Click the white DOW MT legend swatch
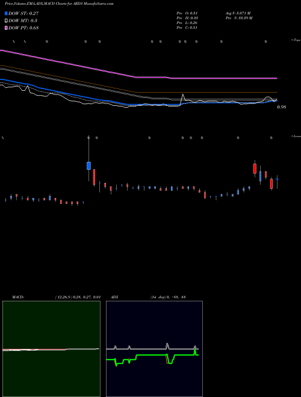The image size is (301, 397). [x=6, y=20]
